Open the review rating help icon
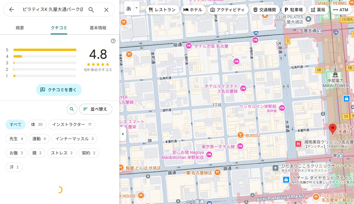This screenshot has width=354, height=204. 113,41
